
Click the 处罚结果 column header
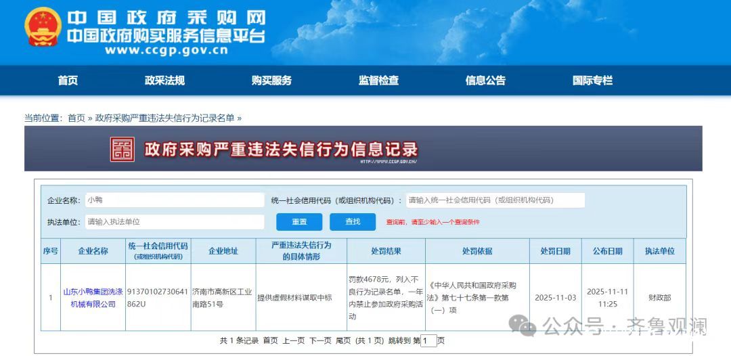[x=386, y=251]
